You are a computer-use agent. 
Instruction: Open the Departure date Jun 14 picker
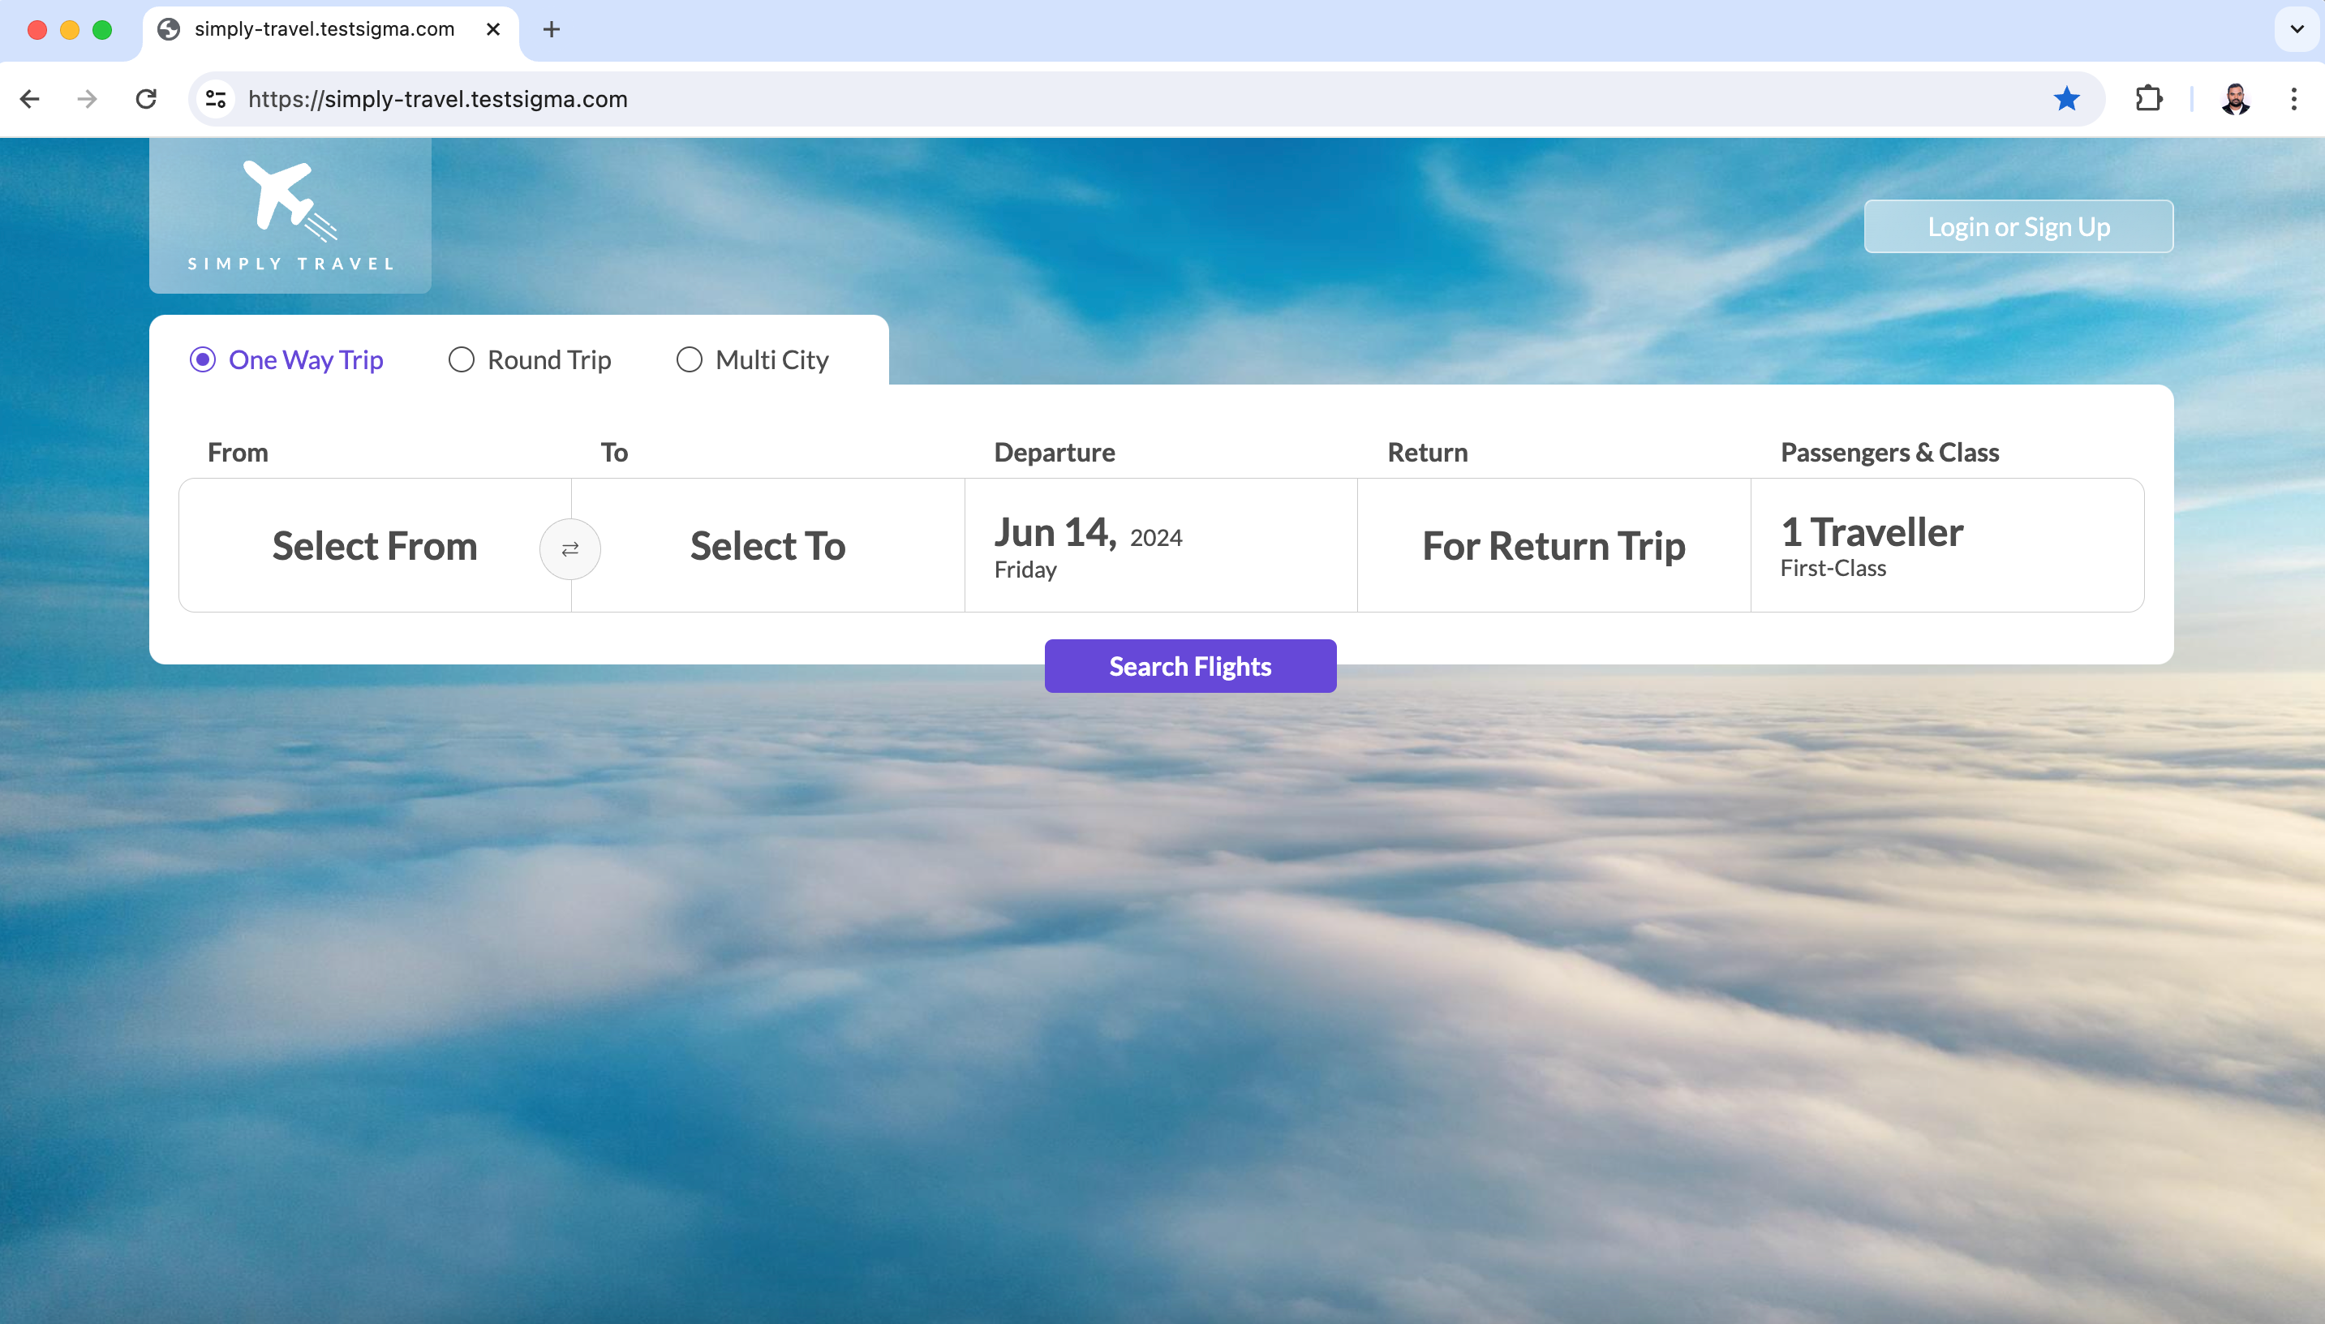(x=1161, y=546)
